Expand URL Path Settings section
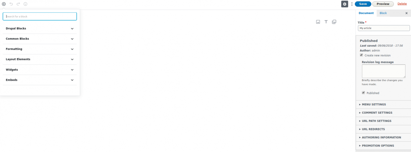This screenshot has width=411, height=152. 383,121
